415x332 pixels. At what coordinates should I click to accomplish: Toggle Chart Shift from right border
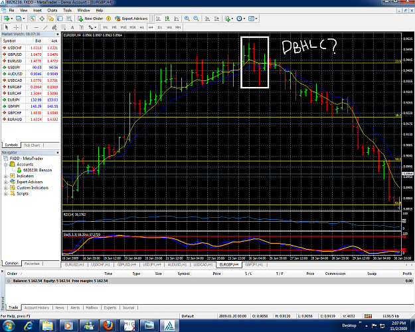216,19
